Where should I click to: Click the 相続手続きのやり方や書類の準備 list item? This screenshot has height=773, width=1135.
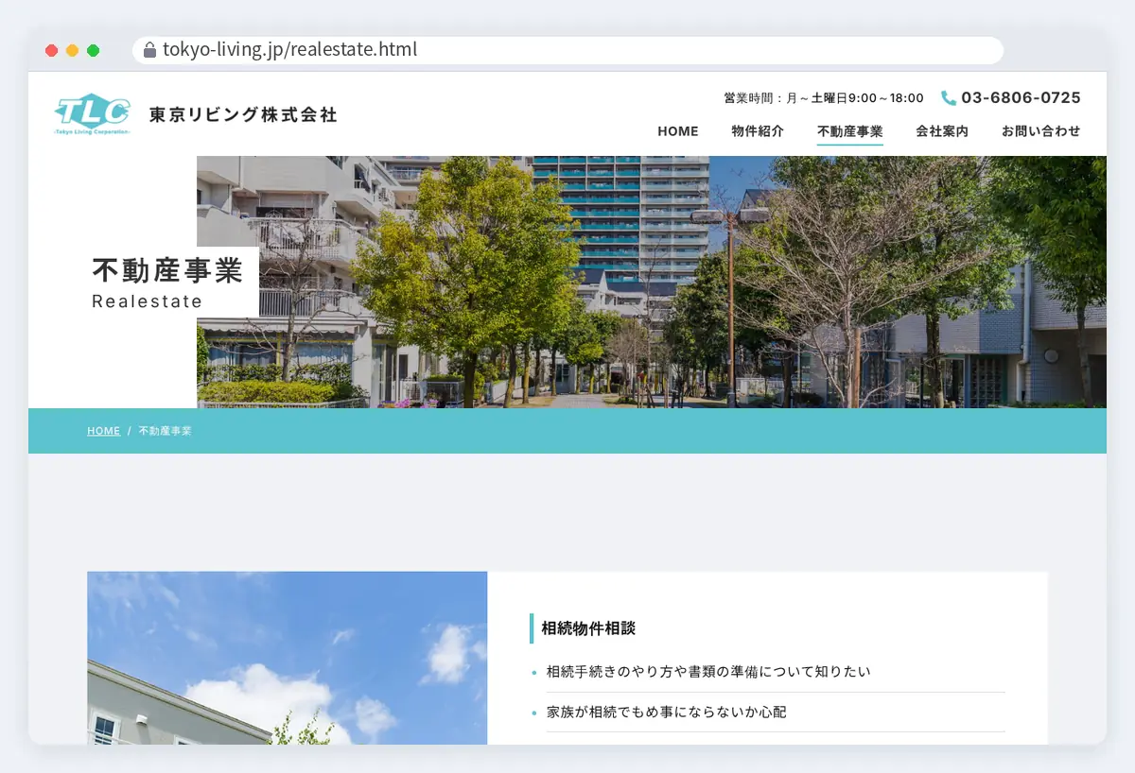707,672
